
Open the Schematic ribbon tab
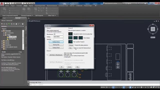point(19,6)
